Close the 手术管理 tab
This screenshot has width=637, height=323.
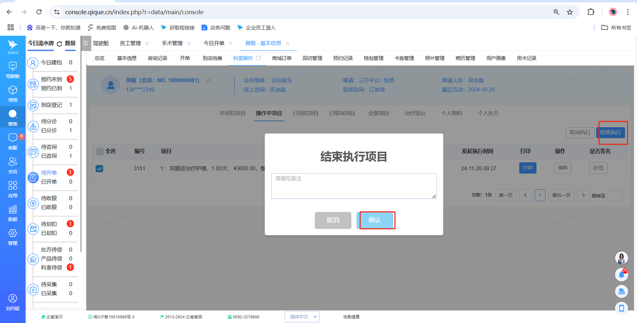[x=189, y=43]
